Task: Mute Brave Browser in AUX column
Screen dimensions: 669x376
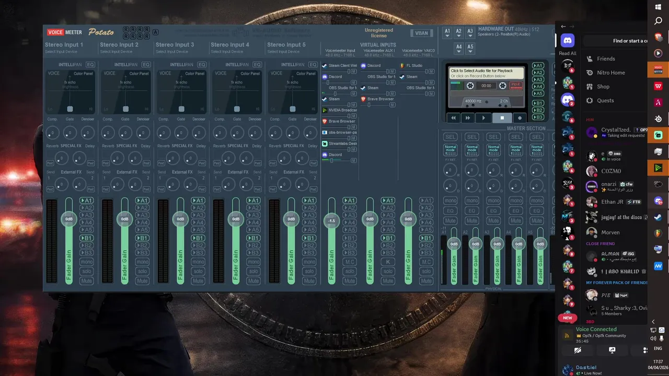Action: [x=392, y=105]
